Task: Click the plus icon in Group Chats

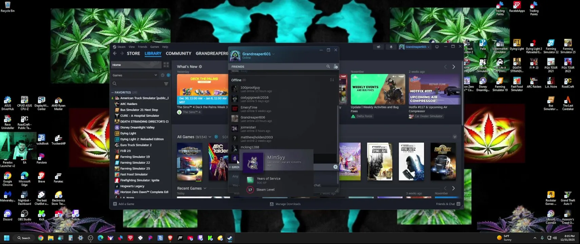Action: [x=335, y=167]
